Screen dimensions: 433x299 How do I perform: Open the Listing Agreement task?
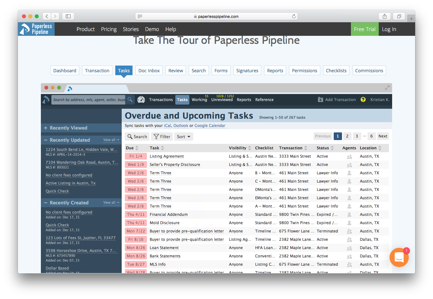(x=167, y=156)
